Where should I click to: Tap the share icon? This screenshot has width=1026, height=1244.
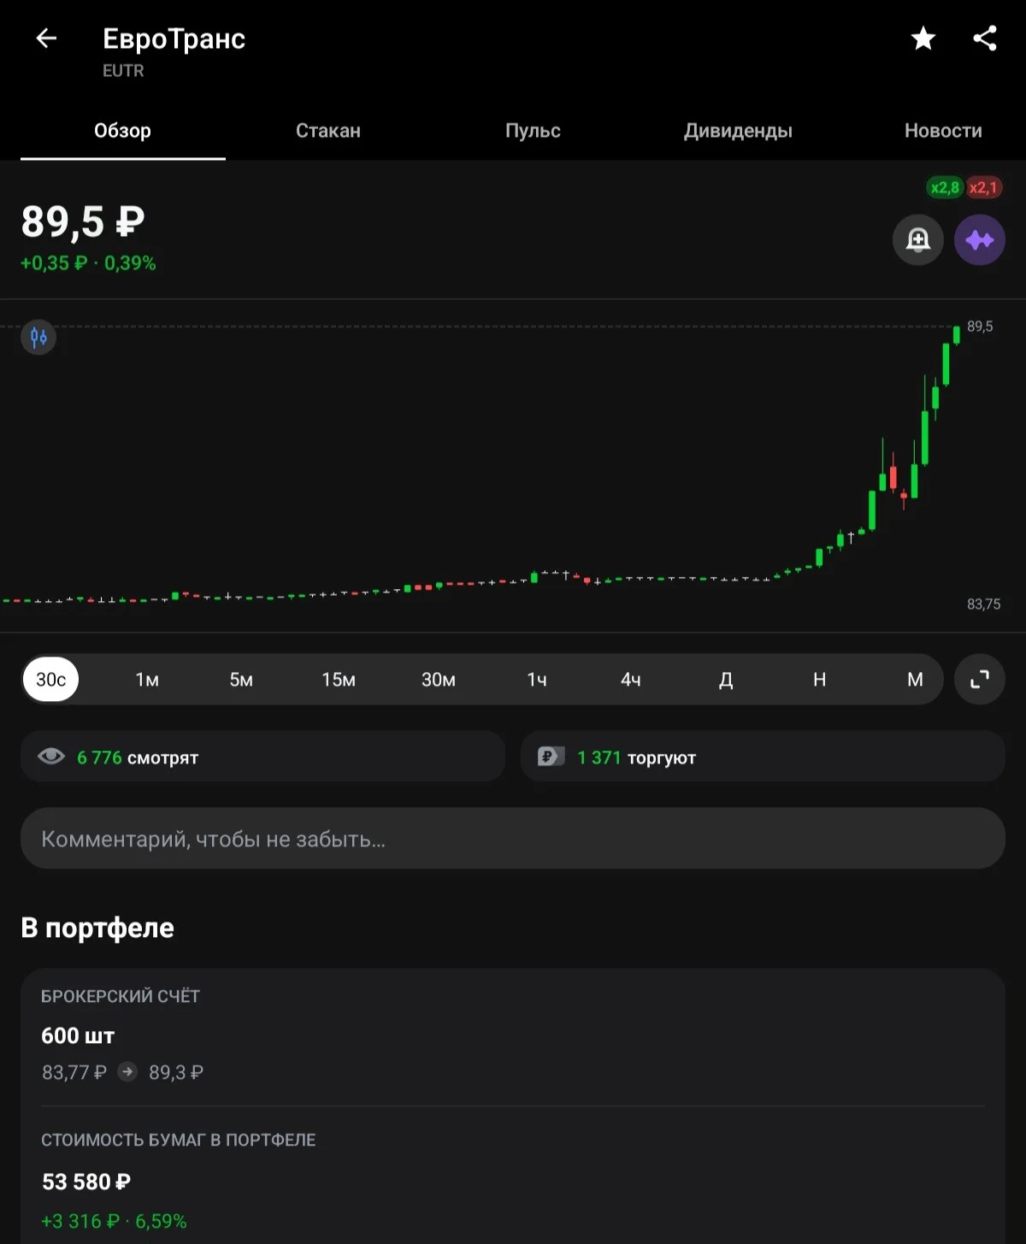click(x=985, y=38)
